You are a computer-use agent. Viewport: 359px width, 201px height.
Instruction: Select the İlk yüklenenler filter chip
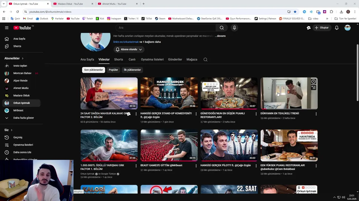132,70
